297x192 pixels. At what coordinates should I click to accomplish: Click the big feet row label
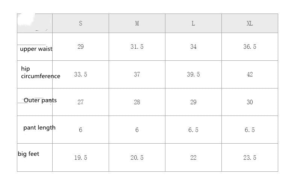[29, 154]
